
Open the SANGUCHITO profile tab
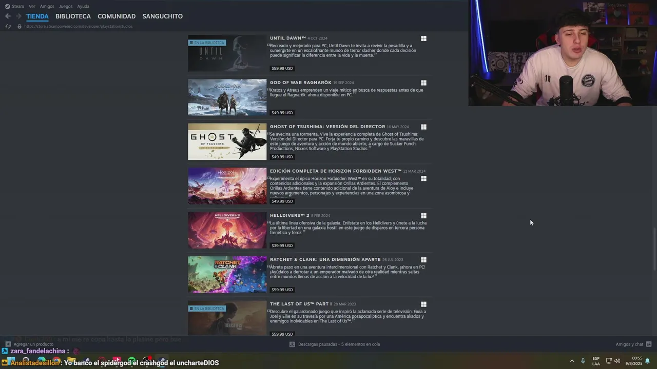163,16
